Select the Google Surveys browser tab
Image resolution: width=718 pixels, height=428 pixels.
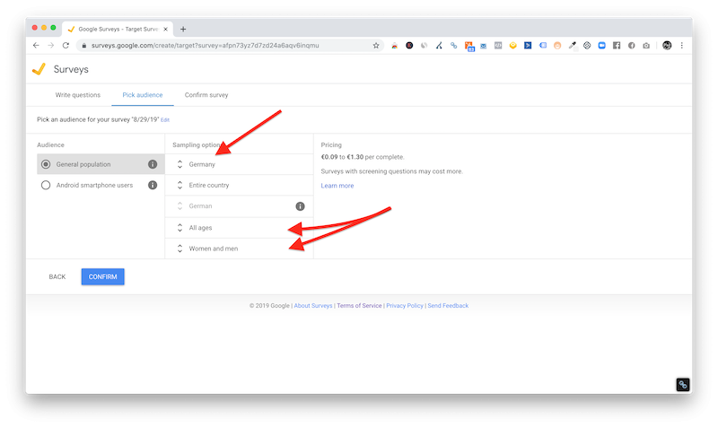coord(118,29)
